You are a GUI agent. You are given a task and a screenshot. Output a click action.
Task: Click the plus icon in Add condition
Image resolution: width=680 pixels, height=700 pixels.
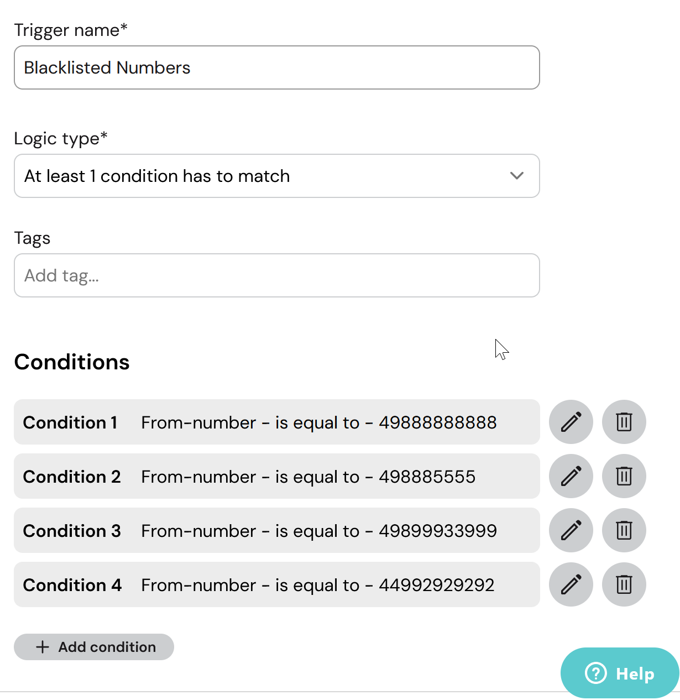click(x=43, y=647)
